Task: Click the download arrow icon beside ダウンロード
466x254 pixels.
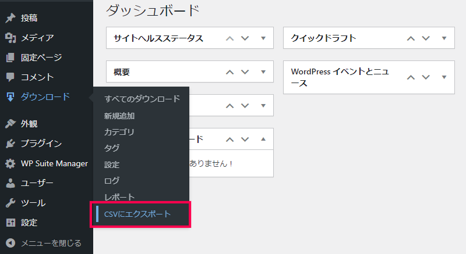Action: [10, 97]
